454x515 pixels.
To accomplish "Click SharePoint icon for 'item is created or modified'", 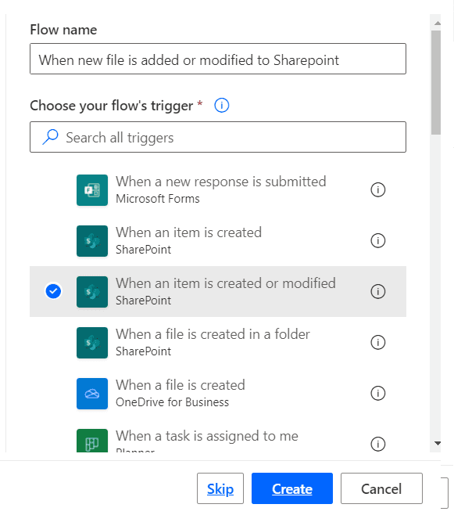I will tap(92, 292).
